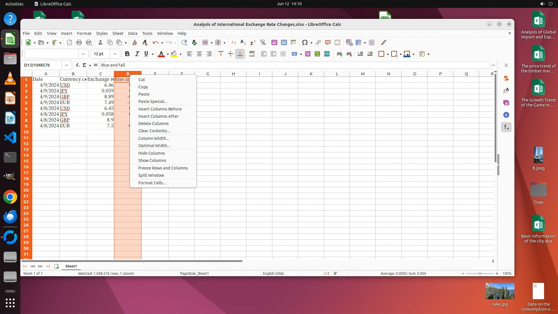Screen dimensions: 558x314
Task: Select Hide Columns in context menu
Action: pos(151,153)
